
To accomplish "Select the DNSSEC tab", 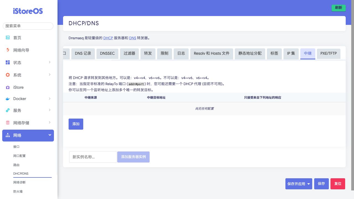I will pos(107,53).
